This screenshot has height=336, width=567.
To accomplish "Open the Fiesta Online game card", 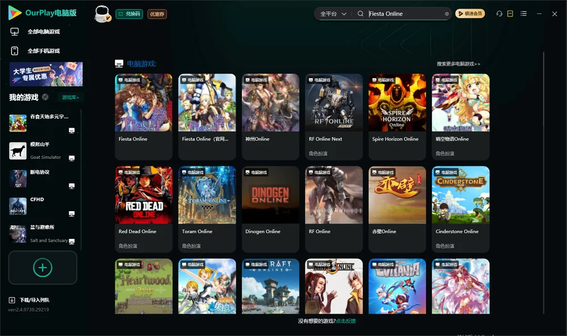I will tap(143, 116).
